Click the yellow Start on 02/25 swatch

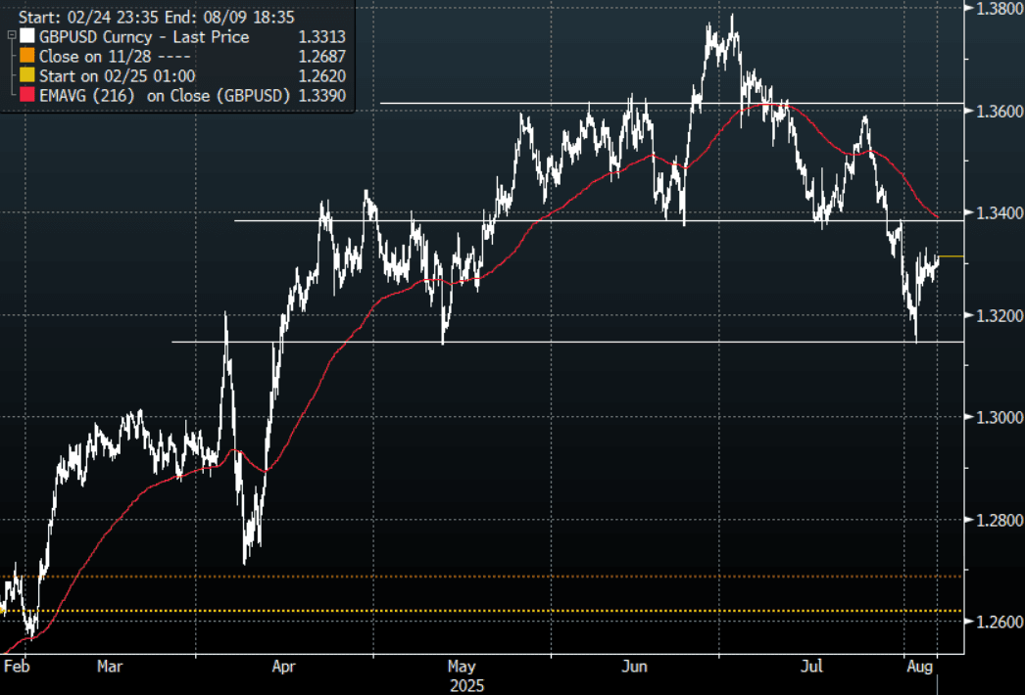[26, 75]
